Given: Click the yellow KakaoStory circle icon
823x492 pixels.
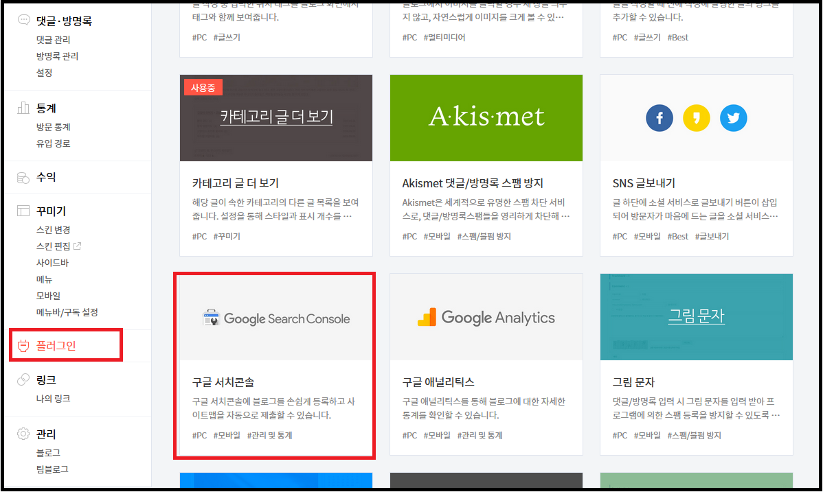Looking at the screenshot, I should [697, 118].
